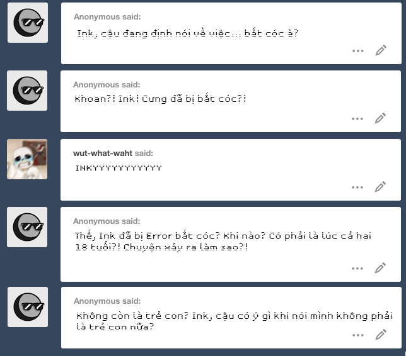Edit the "Khoan?! Ink!" ask via its pencil icon
This screenshot has height=356, width=406.
coord(380,118)
